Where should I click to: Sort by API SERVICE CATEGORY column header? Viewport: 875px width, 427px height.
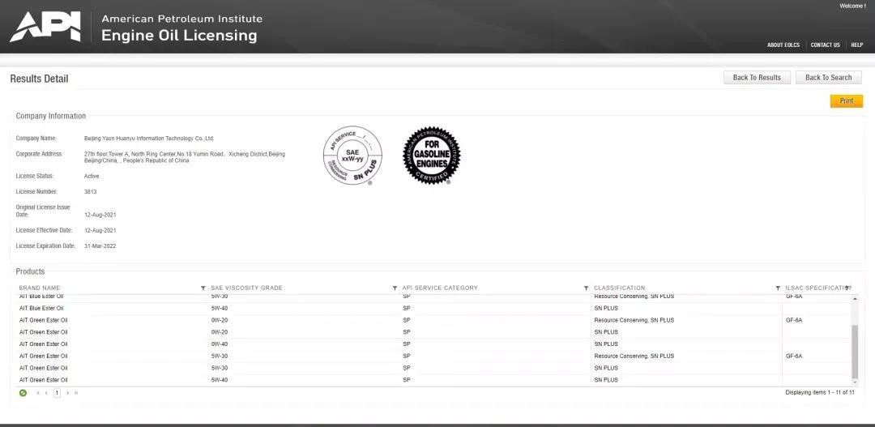point(440,288)
